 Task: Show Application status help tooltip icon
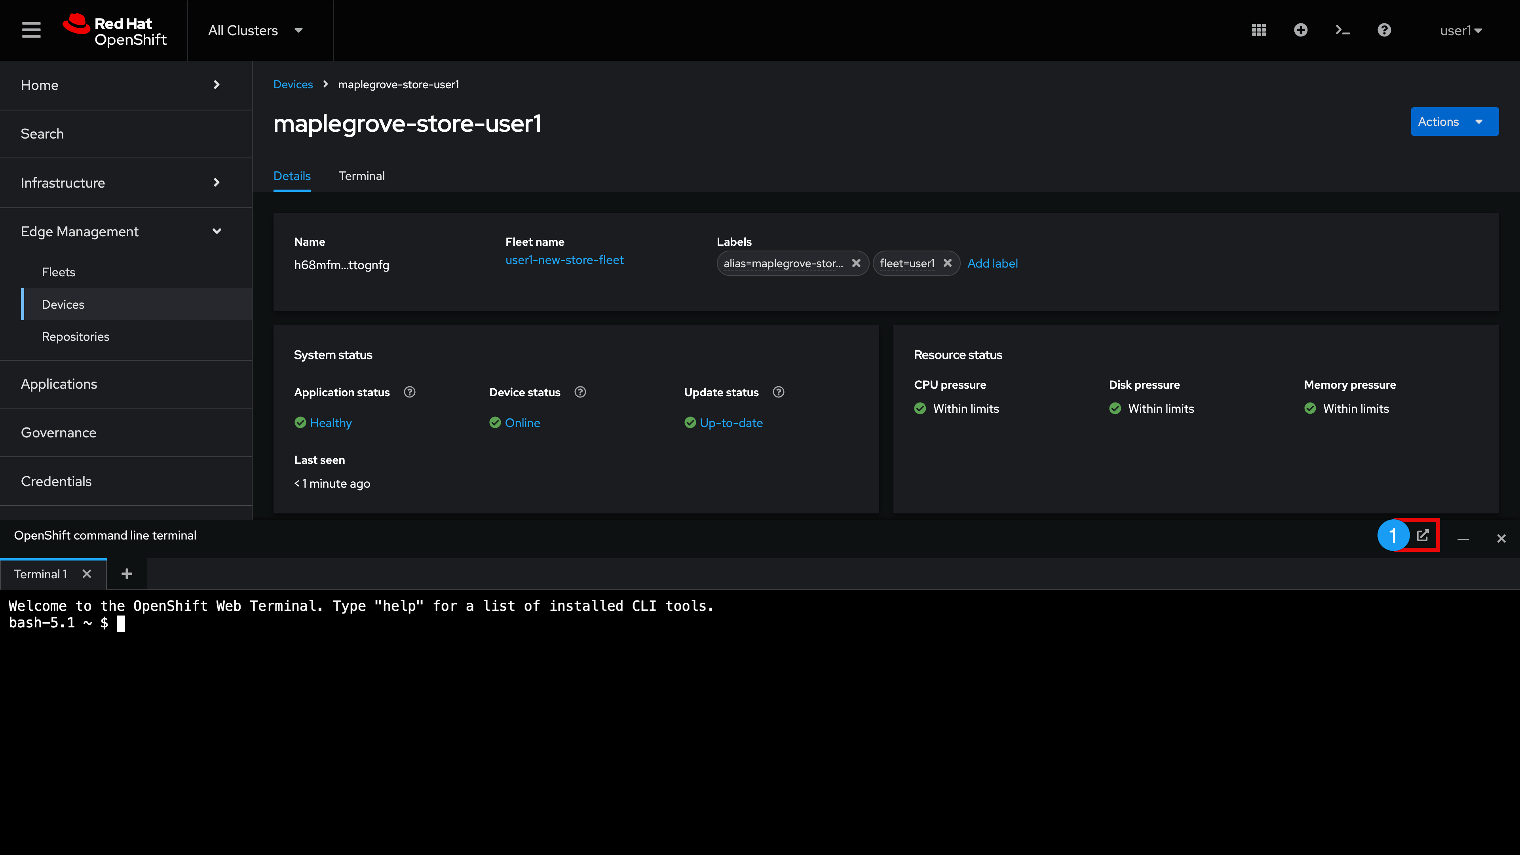410,392
